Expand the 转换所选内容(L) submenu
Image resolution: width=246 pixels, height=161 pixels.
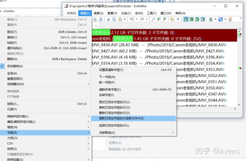tap(45, 117)
